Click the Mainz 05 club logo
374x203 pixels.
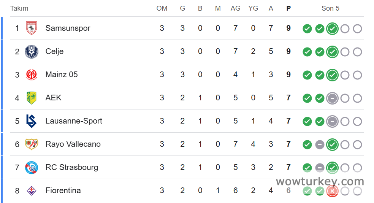pyautogui.click(x=31, y=75)
